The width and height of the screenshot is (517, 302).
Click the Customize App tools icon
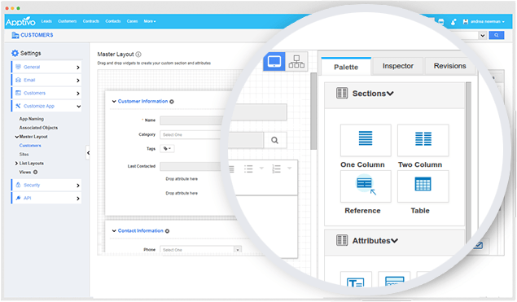pyautogui.click(x=18, y=106)
